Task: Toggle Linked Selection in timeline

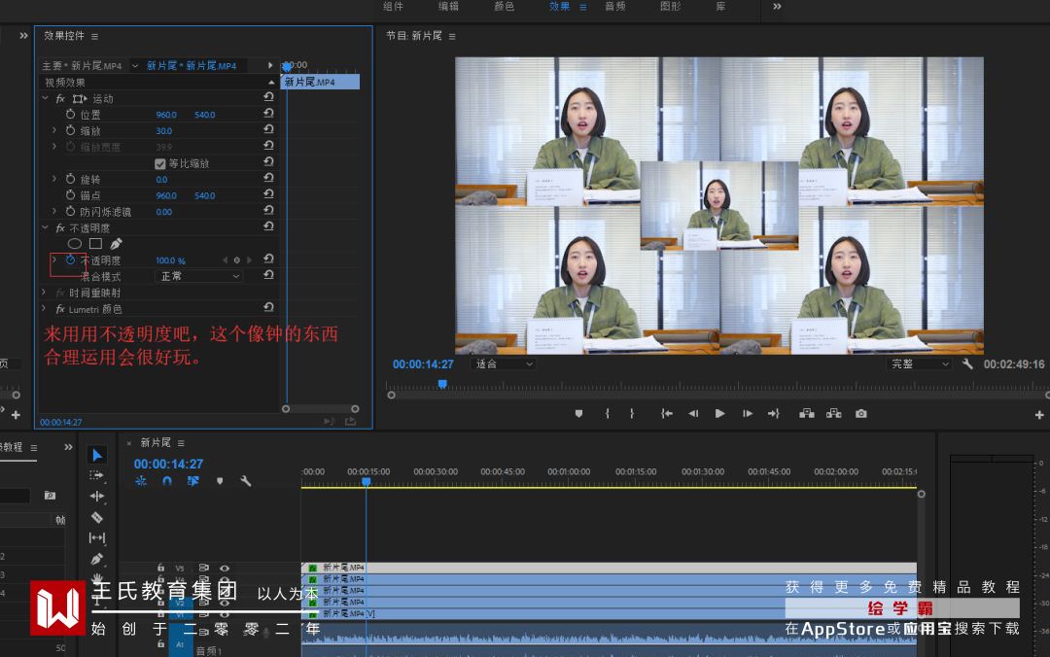Action: (192, 481)
